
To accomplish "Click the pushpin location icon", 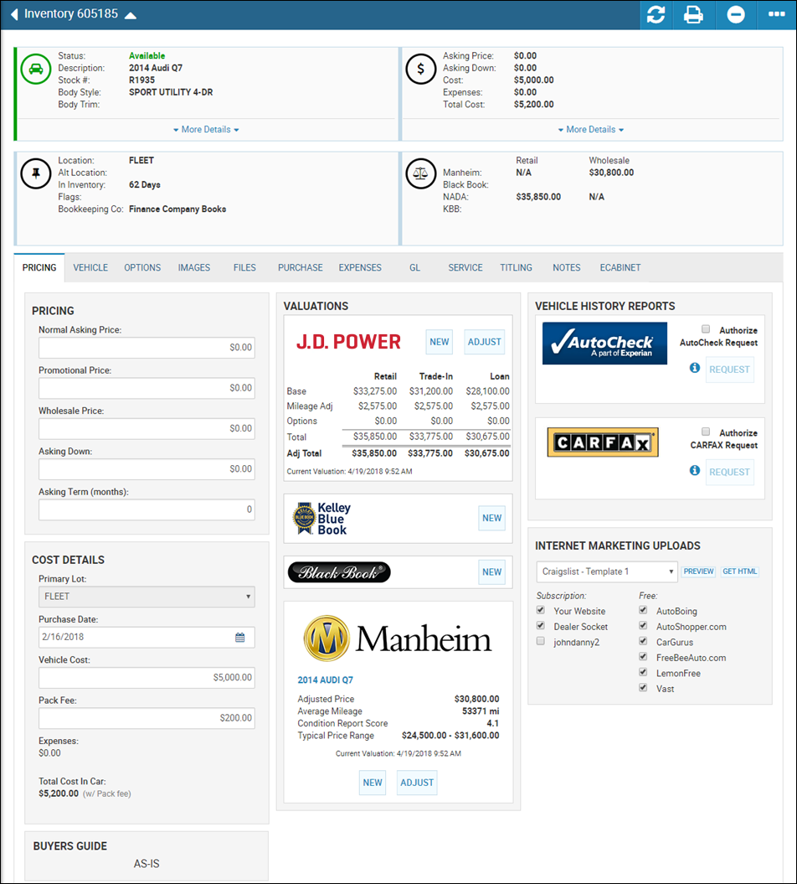I will pos(35,173).
